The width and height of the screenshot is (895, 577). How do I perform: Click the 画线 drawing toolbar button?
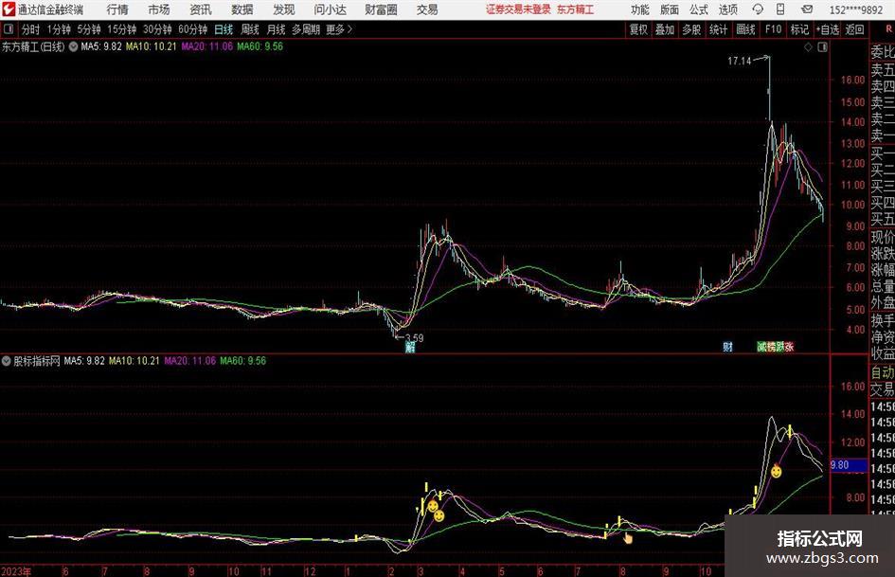tap(745, 29)
